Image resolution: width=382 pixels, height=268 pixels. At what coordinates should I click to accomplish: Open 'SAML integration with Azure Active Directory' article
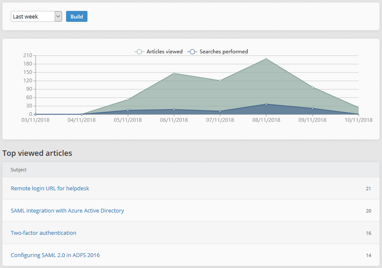click(67, 211)
